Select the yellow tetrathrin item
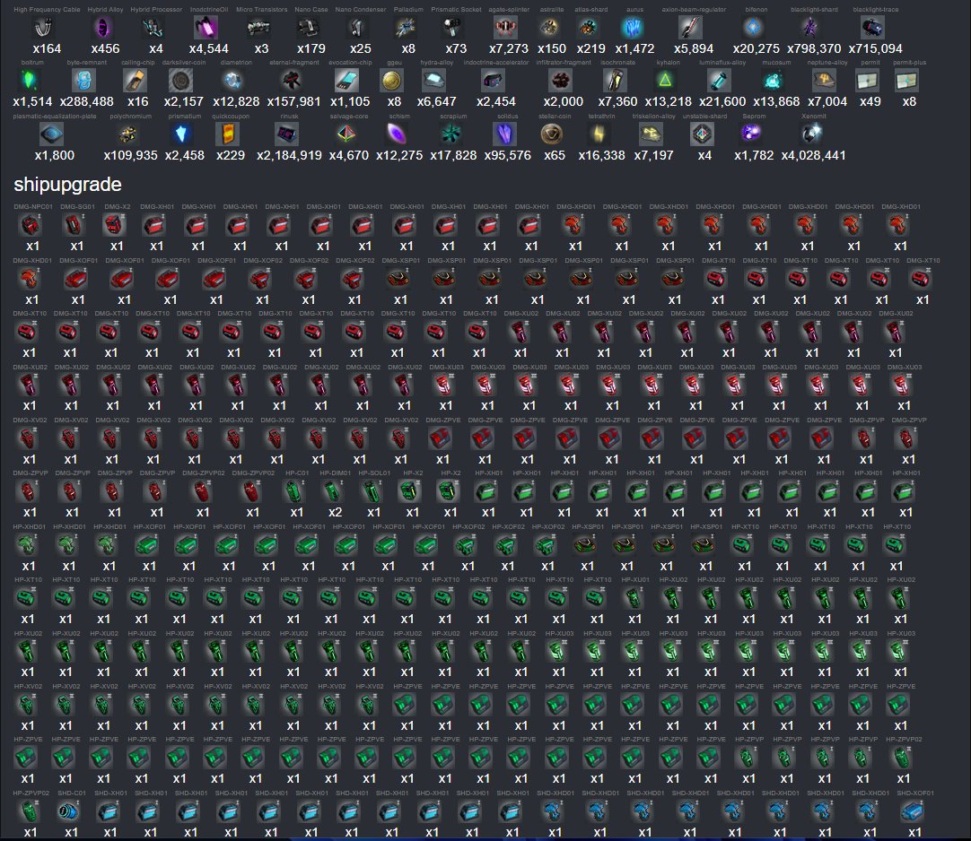 [600, 134]
